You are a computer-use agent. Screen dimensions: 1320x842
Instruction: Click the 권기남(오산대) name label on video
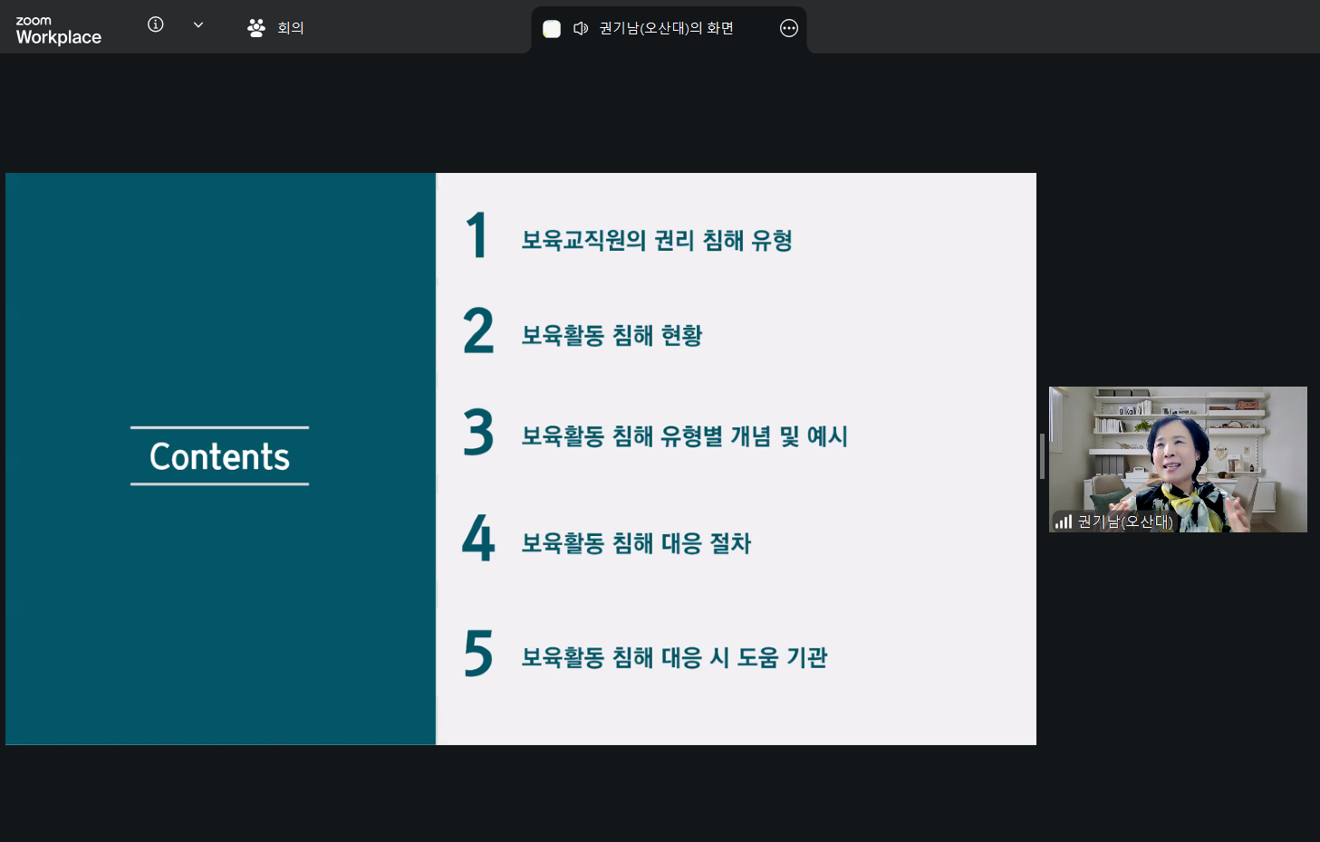click(1124, 521)
